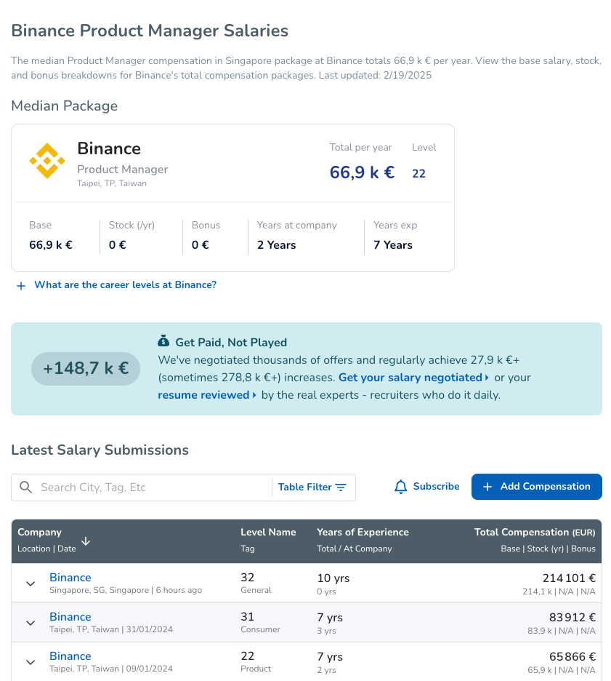Open Get your salary negotiated link

click(413, 378)
